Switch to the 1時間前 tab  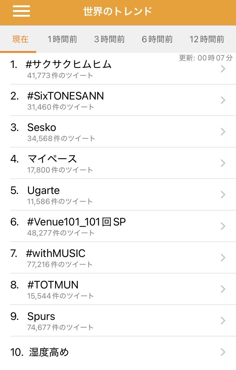coord(62,39)
